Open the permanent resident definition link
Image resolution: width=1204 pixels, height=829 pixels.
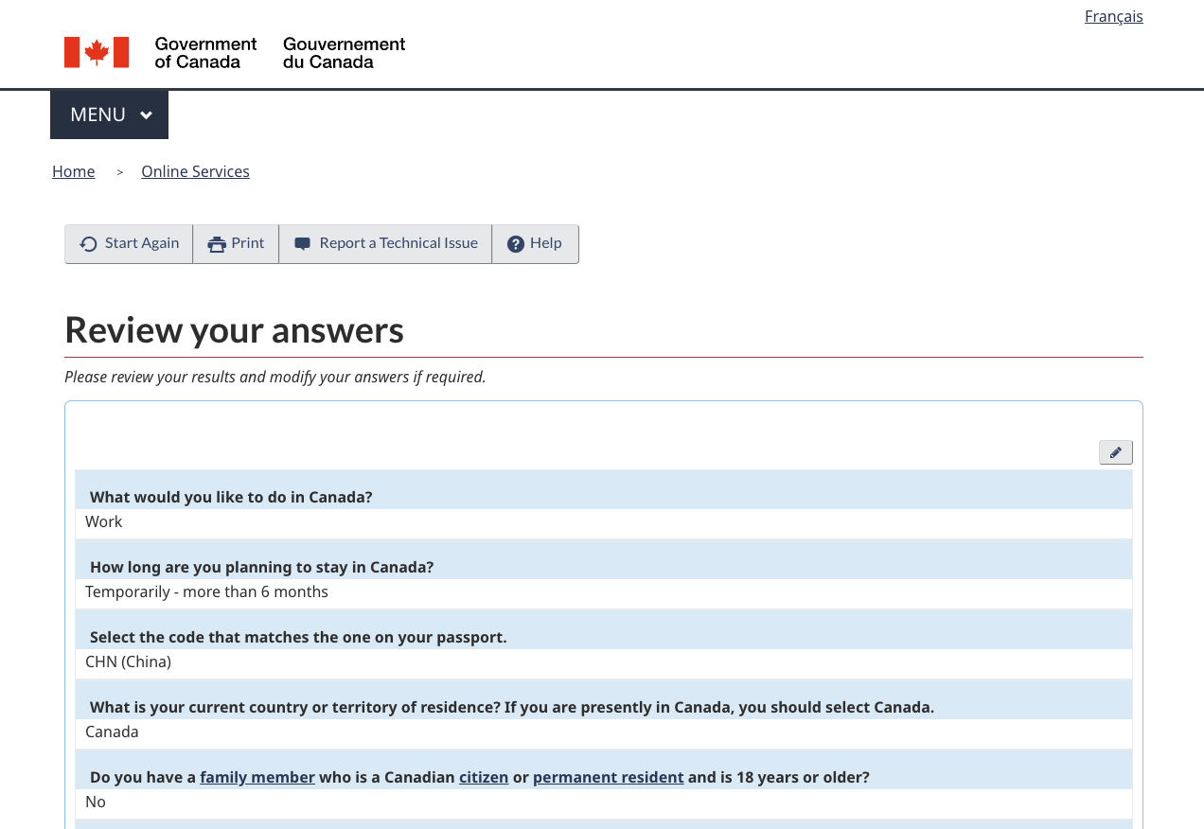pos(608,777)
